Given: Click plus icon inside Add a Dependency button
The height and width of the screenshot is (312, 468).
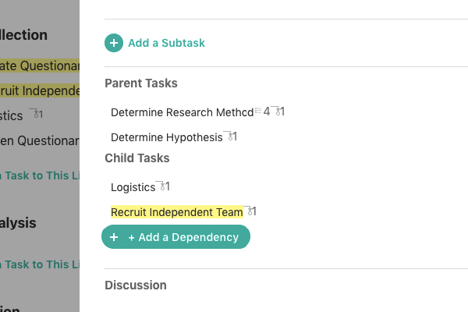Looking at the screenshot, I should click(x=114, y=237).
